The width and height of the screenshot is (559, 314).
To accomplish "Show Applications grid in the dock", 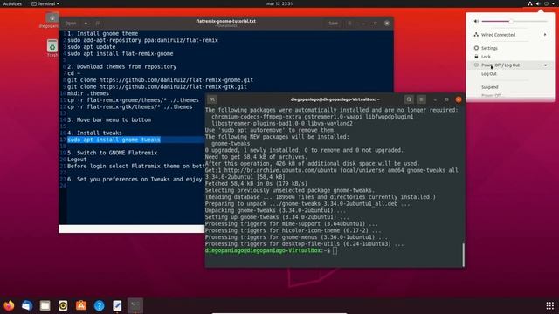I will pyautogui.click(x=549, y=305).
